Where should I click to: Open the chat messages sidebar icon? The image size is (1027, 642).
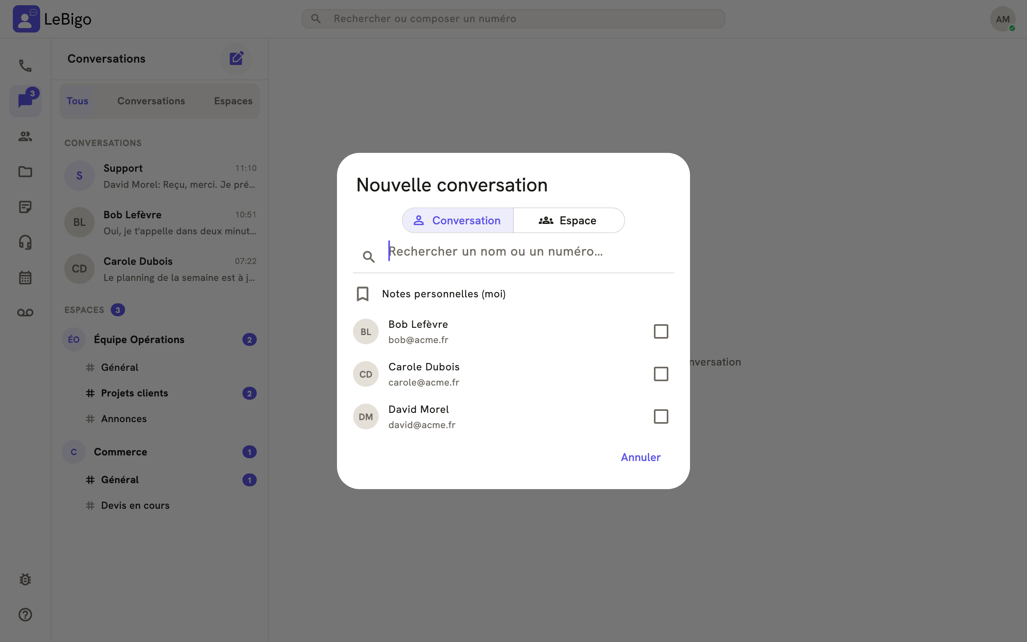click(x=25, y=101)
